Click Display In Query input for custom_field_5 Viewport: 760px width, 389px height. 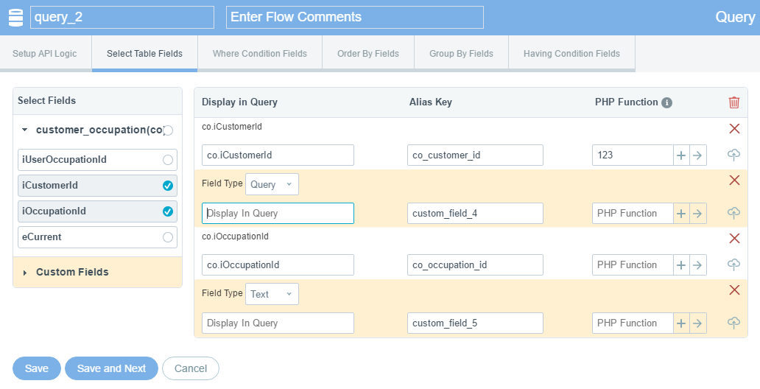point(278,323)
